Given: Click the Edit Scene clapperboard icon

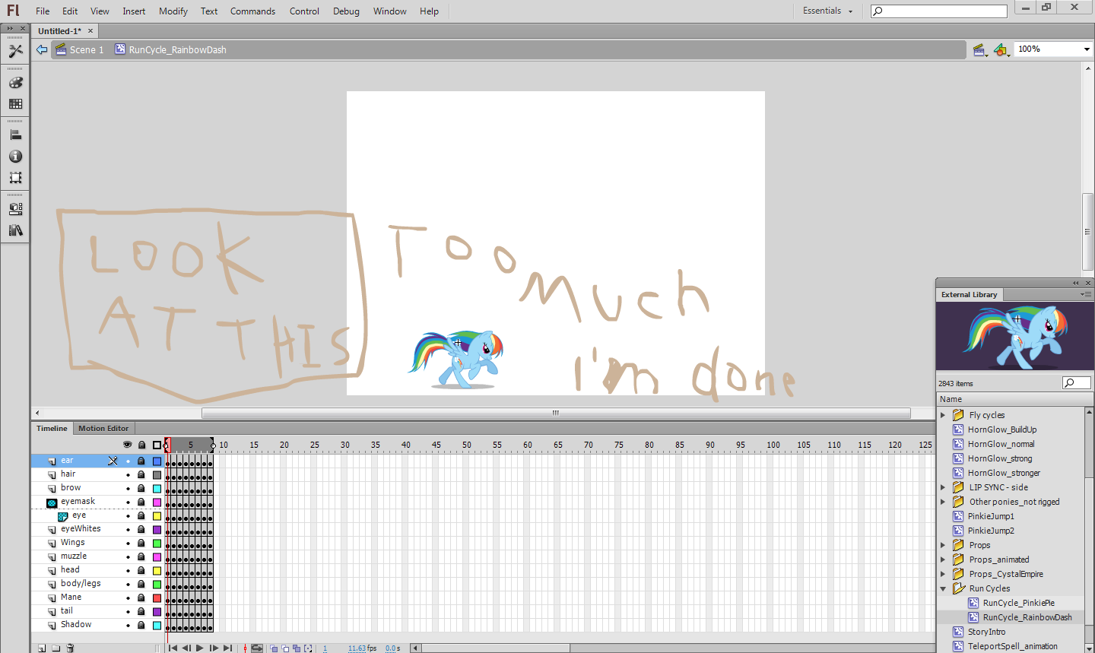Looking at the screenshot, I should click(980, 50).
